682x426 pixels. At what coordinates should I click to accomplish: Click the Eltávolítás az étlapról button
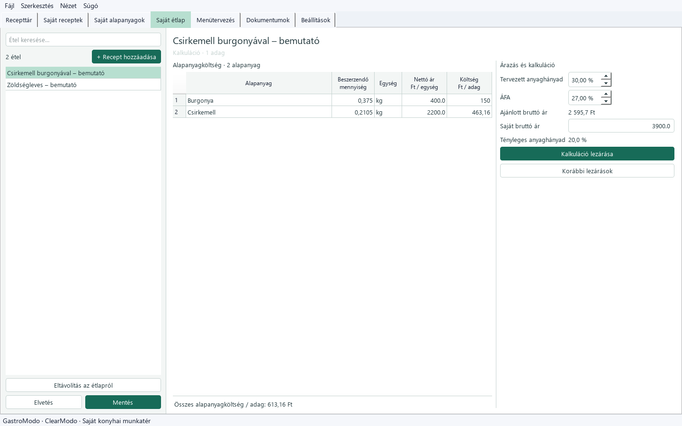click(83, 385)
